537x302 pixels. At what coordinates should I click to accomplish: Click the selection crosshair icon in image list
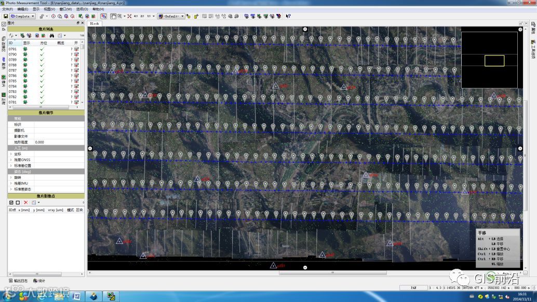pos(11,36)
